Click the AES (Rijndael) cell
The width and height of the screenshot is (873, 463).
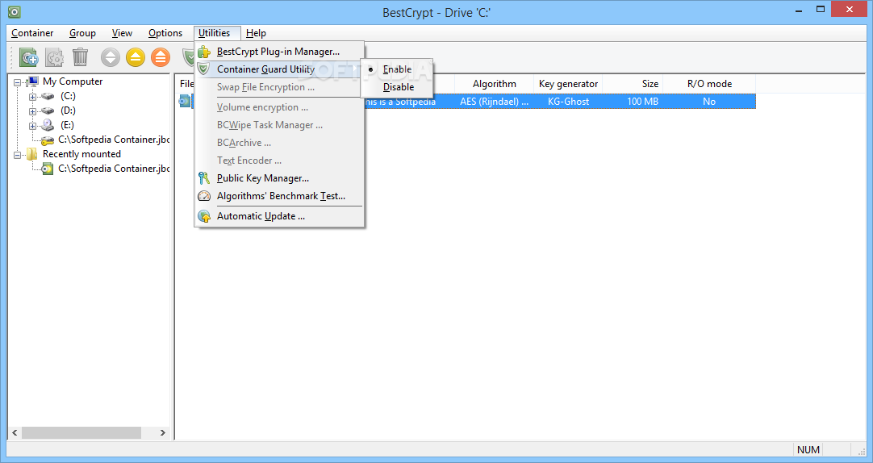[x=495, y=102]
